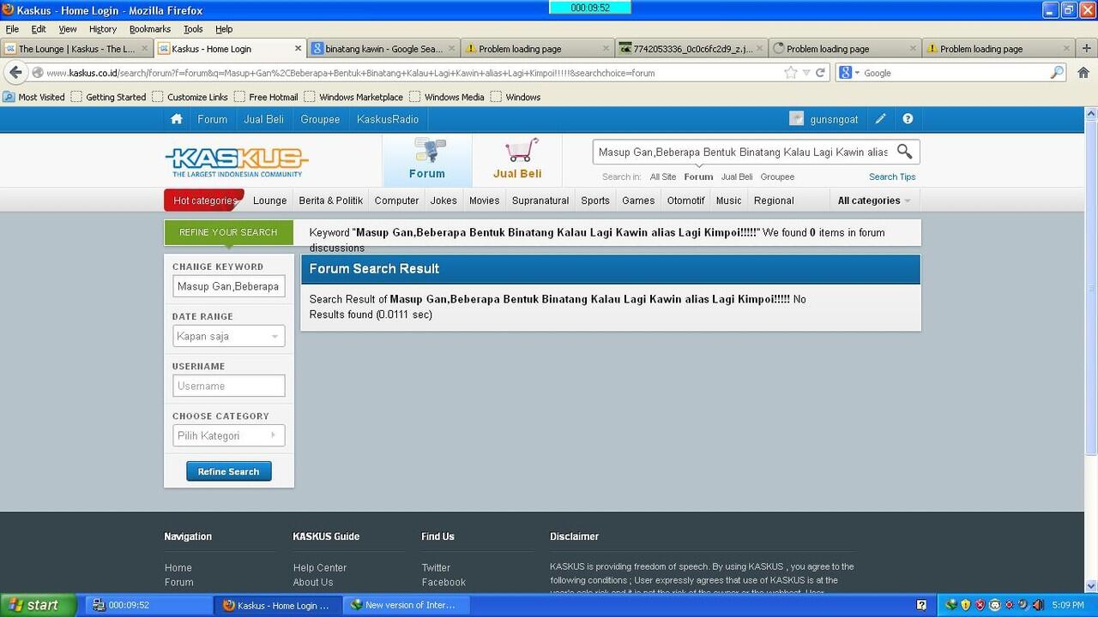Switch to 'binatang kawin - Google Search' tab
This screenshot has height=617, width=1098.
click(383, 49)
